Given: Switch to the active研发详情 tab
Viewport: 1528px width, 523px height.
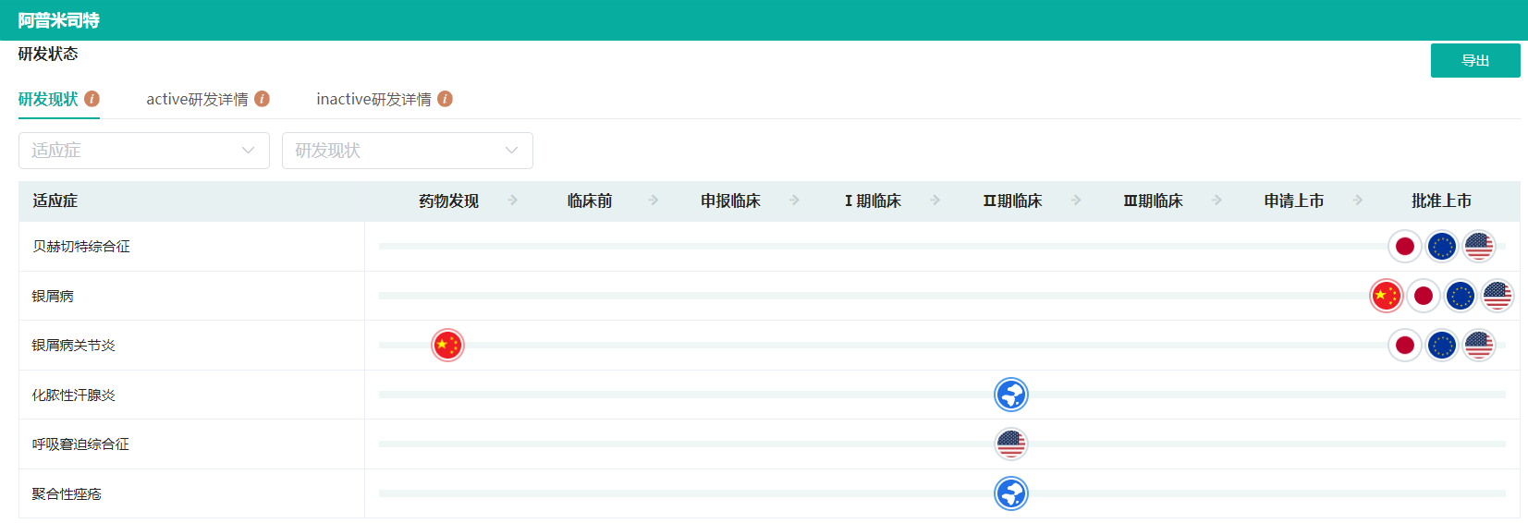Looking at the screenshot, I should click(197, 99).
